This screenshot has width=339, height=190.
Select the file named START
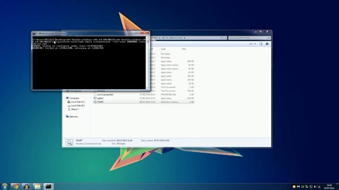100,102
